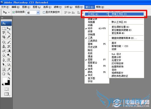Open the 帮助 menu
The height and width of the screenshot is (109, 151).
(100, 7)
